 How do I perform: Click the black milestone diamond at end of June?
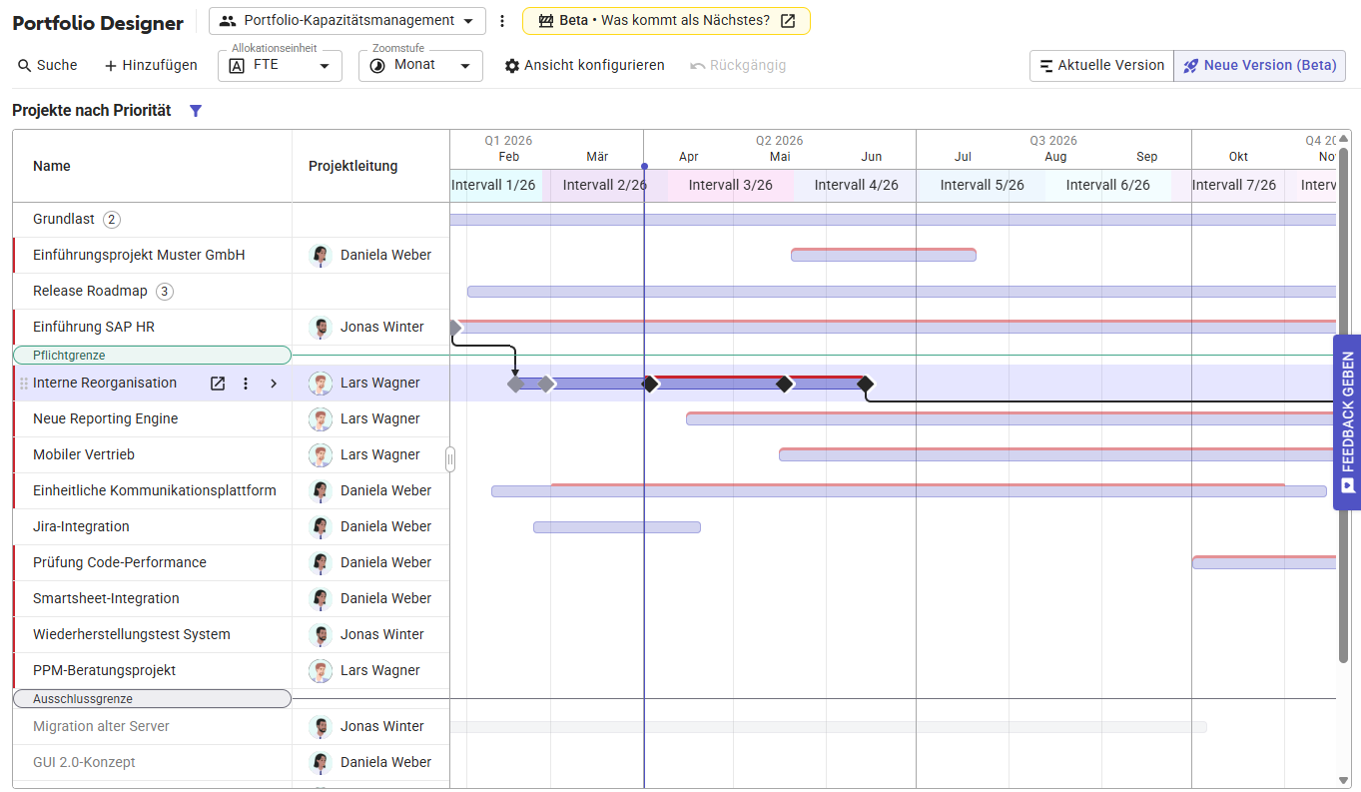click(x=865, y=384)
